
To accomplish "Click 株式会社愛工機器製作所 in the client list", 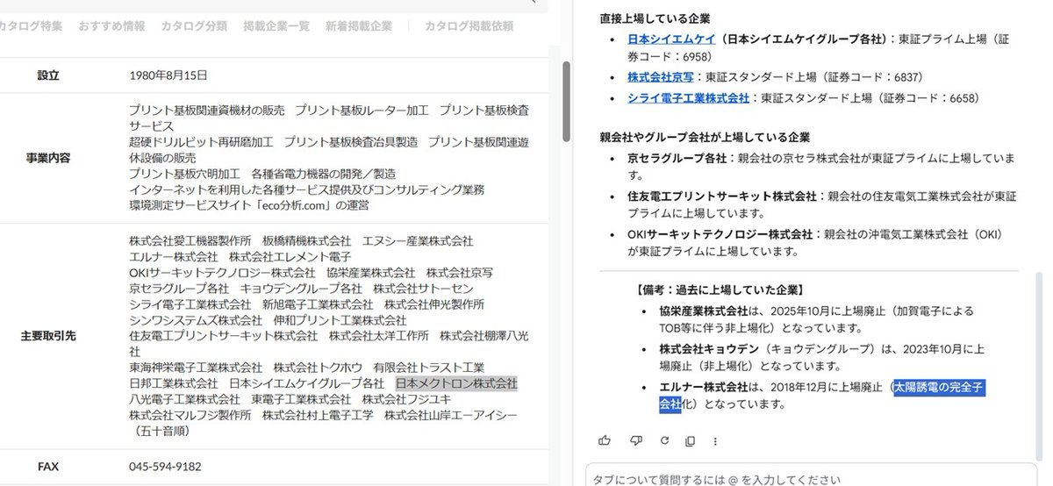I will tap(190, 240).
